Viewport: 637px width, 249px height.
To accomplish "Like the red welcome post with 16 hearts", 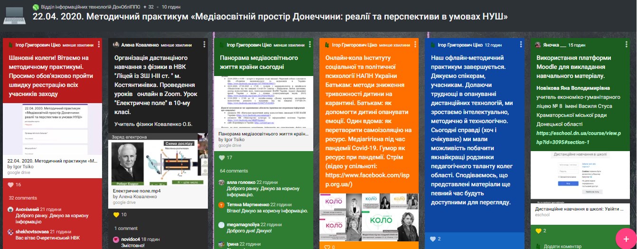I will pos(11,185).
